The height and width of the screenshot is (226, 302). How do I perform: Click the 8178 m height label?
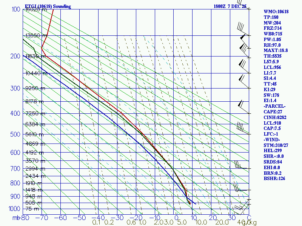point(34,101)
